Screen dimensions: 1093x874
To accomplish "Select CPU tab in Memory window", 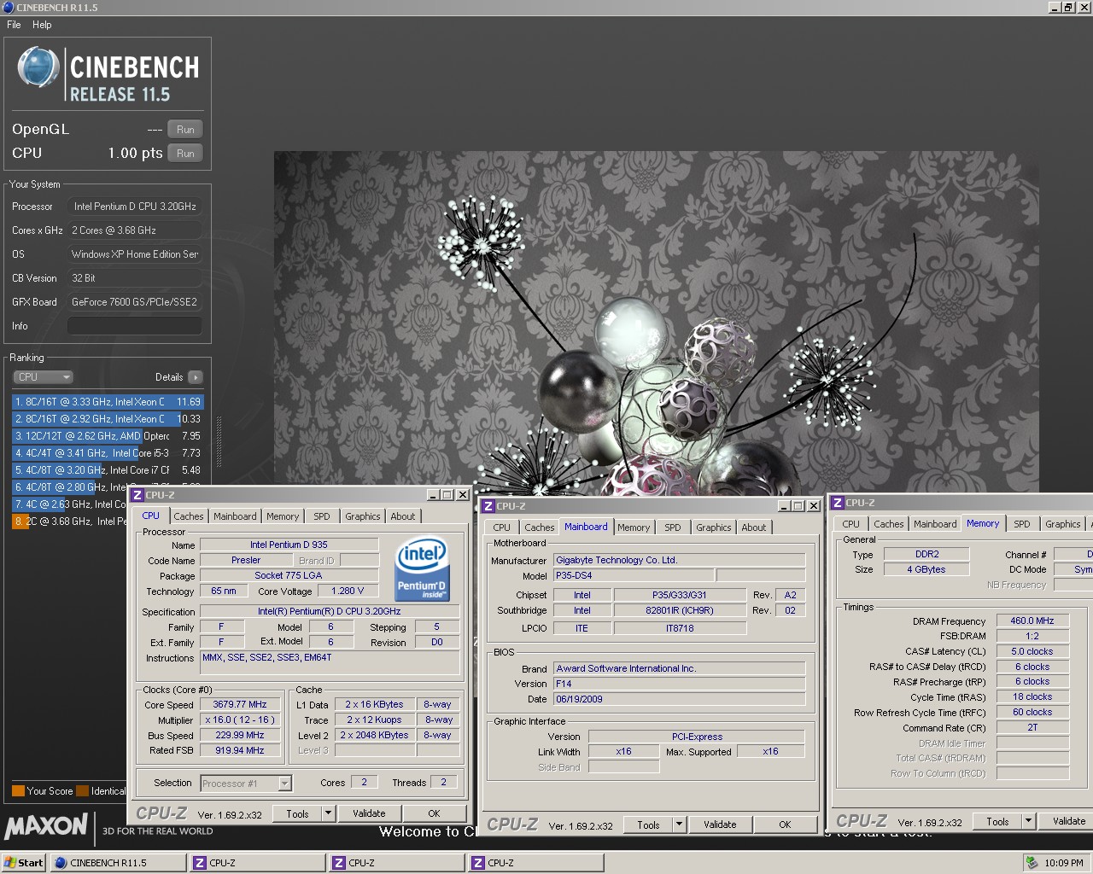I will click(x=851, y=524).
